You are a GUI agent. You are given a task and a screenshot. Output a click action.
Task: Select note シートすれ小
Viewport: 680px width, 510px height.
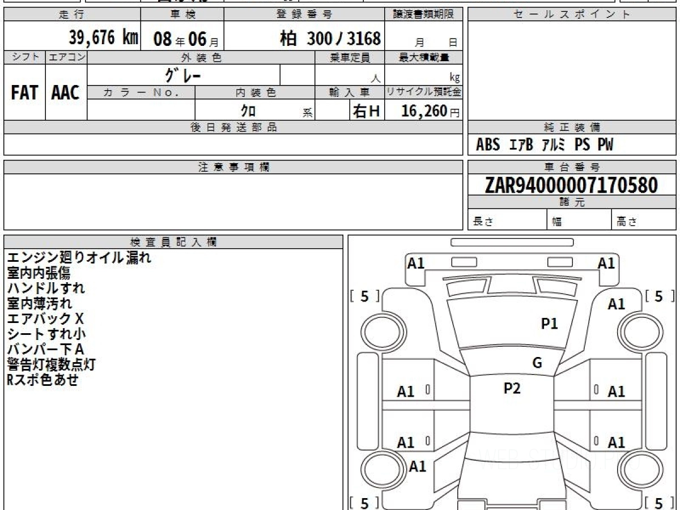point(46,334)
